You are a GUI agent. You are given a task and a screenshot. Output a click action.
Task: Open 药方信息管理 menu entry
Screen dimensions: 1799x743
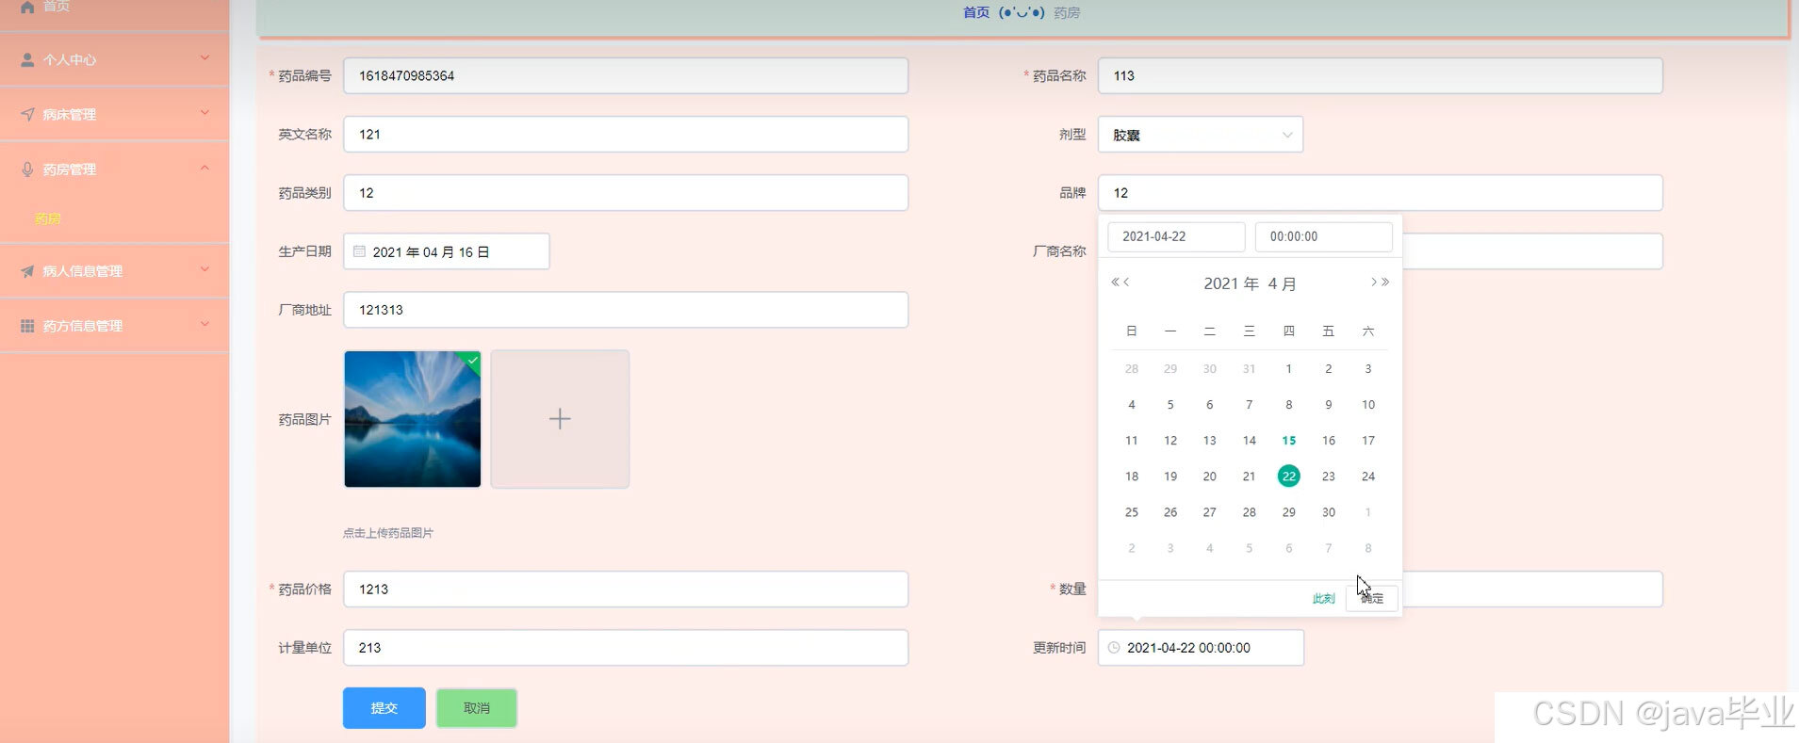(114, 325)
